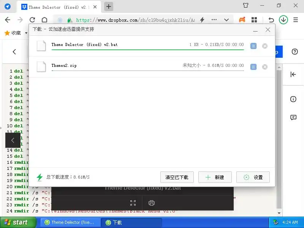This screenshot has height=228, width=304.
Task: Click scrollbar up arrow on the page
Action: coord(279,68)
